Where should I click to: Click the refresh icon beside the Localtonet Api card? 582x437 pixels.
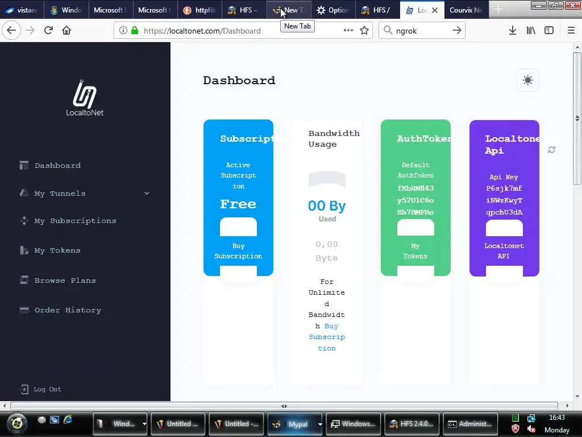coord(551,150)
